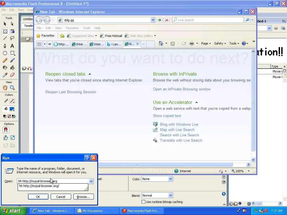Open the IE Help menu
287x215 pixels.
coord(97,28)
